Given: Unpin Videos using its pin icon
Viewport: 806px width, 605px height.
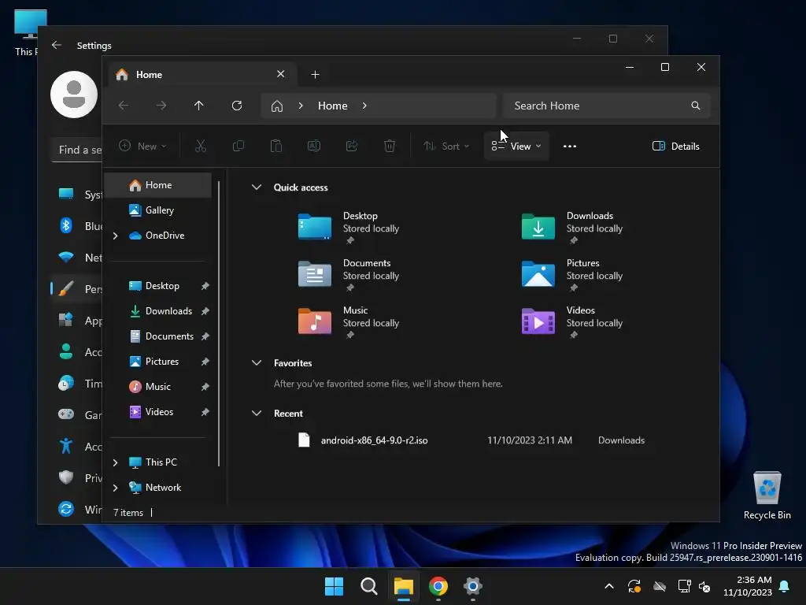Looking at the screenshot, I should coord(205,412).
